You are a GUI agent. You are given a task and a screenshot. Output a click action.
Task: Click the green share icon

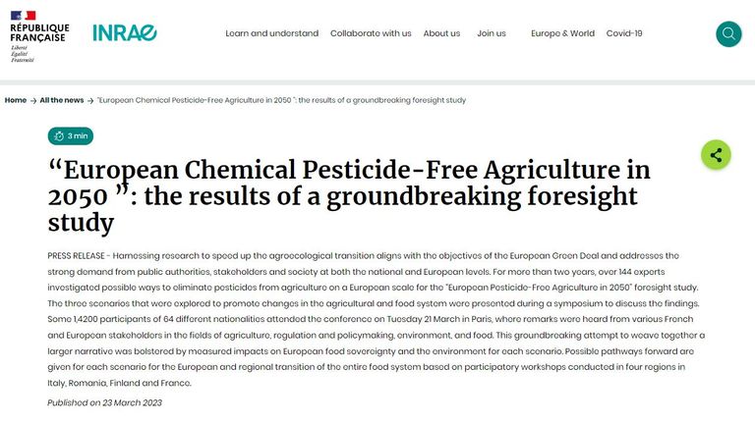click(716, 155)
